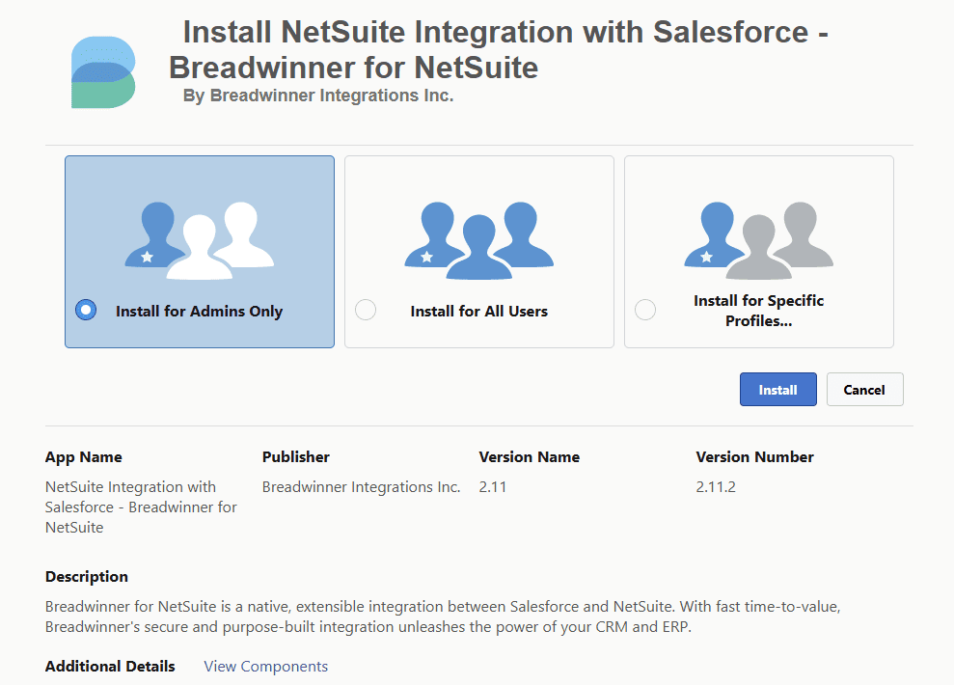
Task: Click the Version Number heading
Action: tap(754, 457)
